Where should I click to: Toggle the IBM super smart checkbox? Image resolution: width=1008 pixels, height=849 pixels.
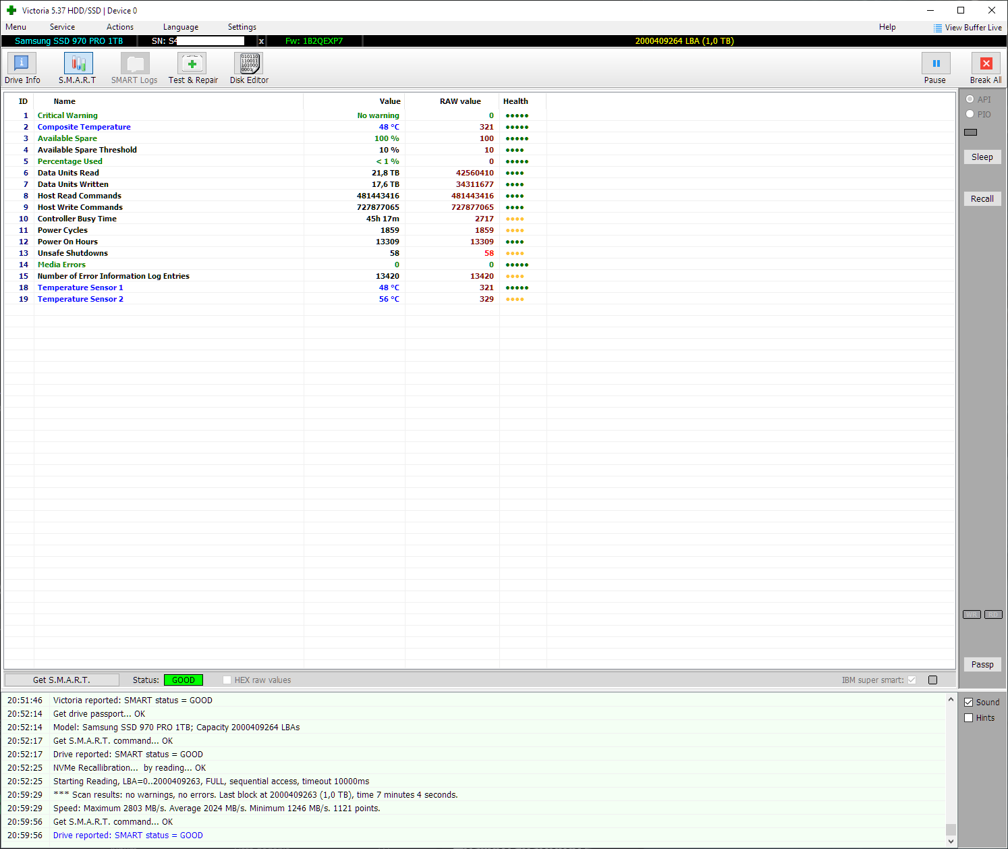pyautogui.click(x=912, y=680)
